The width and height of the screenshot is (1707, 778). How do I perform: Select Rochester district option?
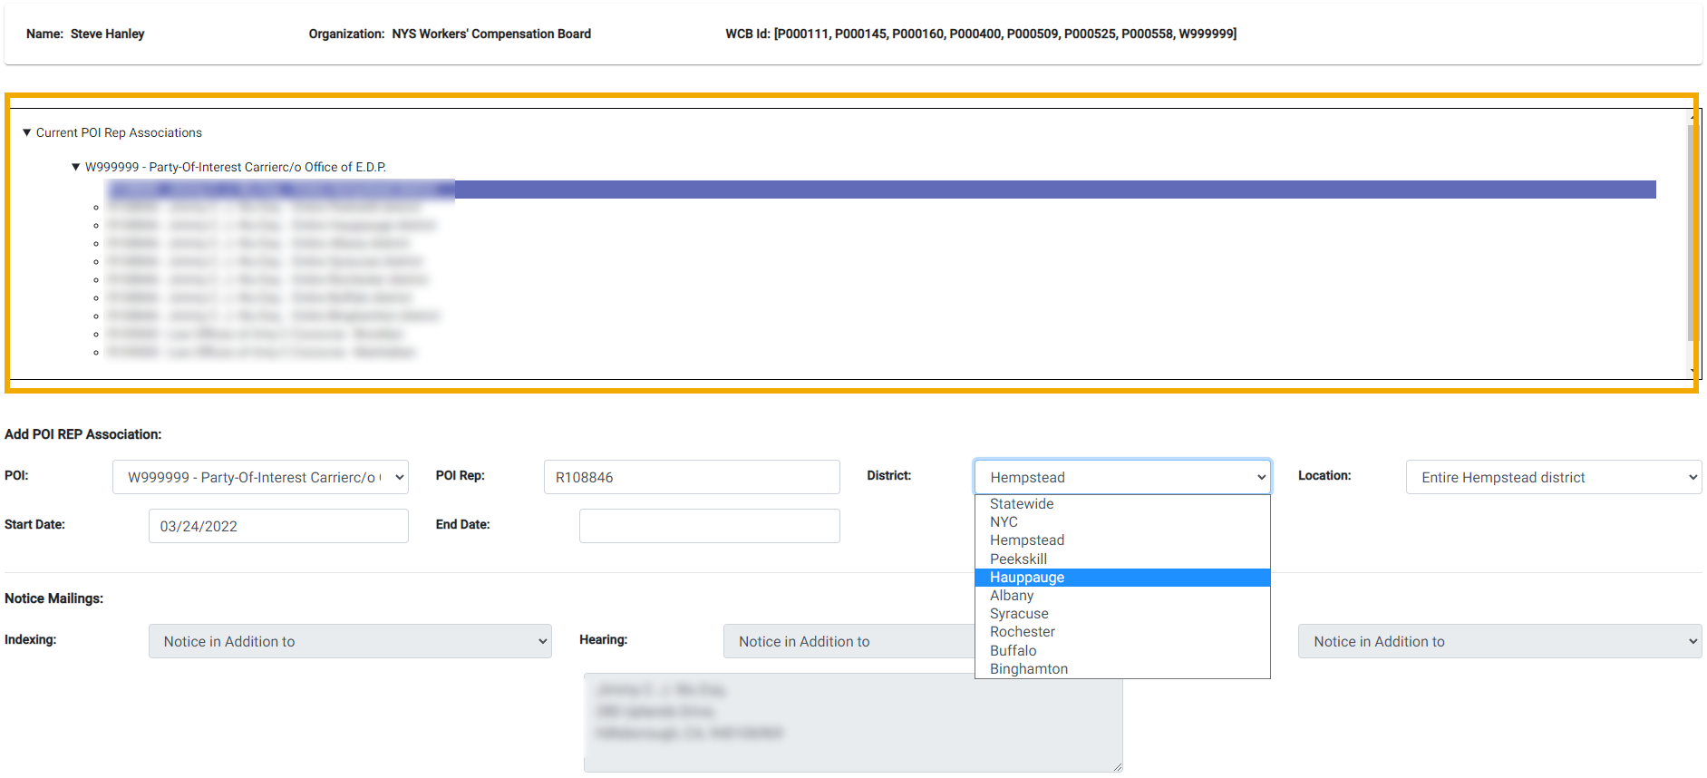coord(1023,632)
